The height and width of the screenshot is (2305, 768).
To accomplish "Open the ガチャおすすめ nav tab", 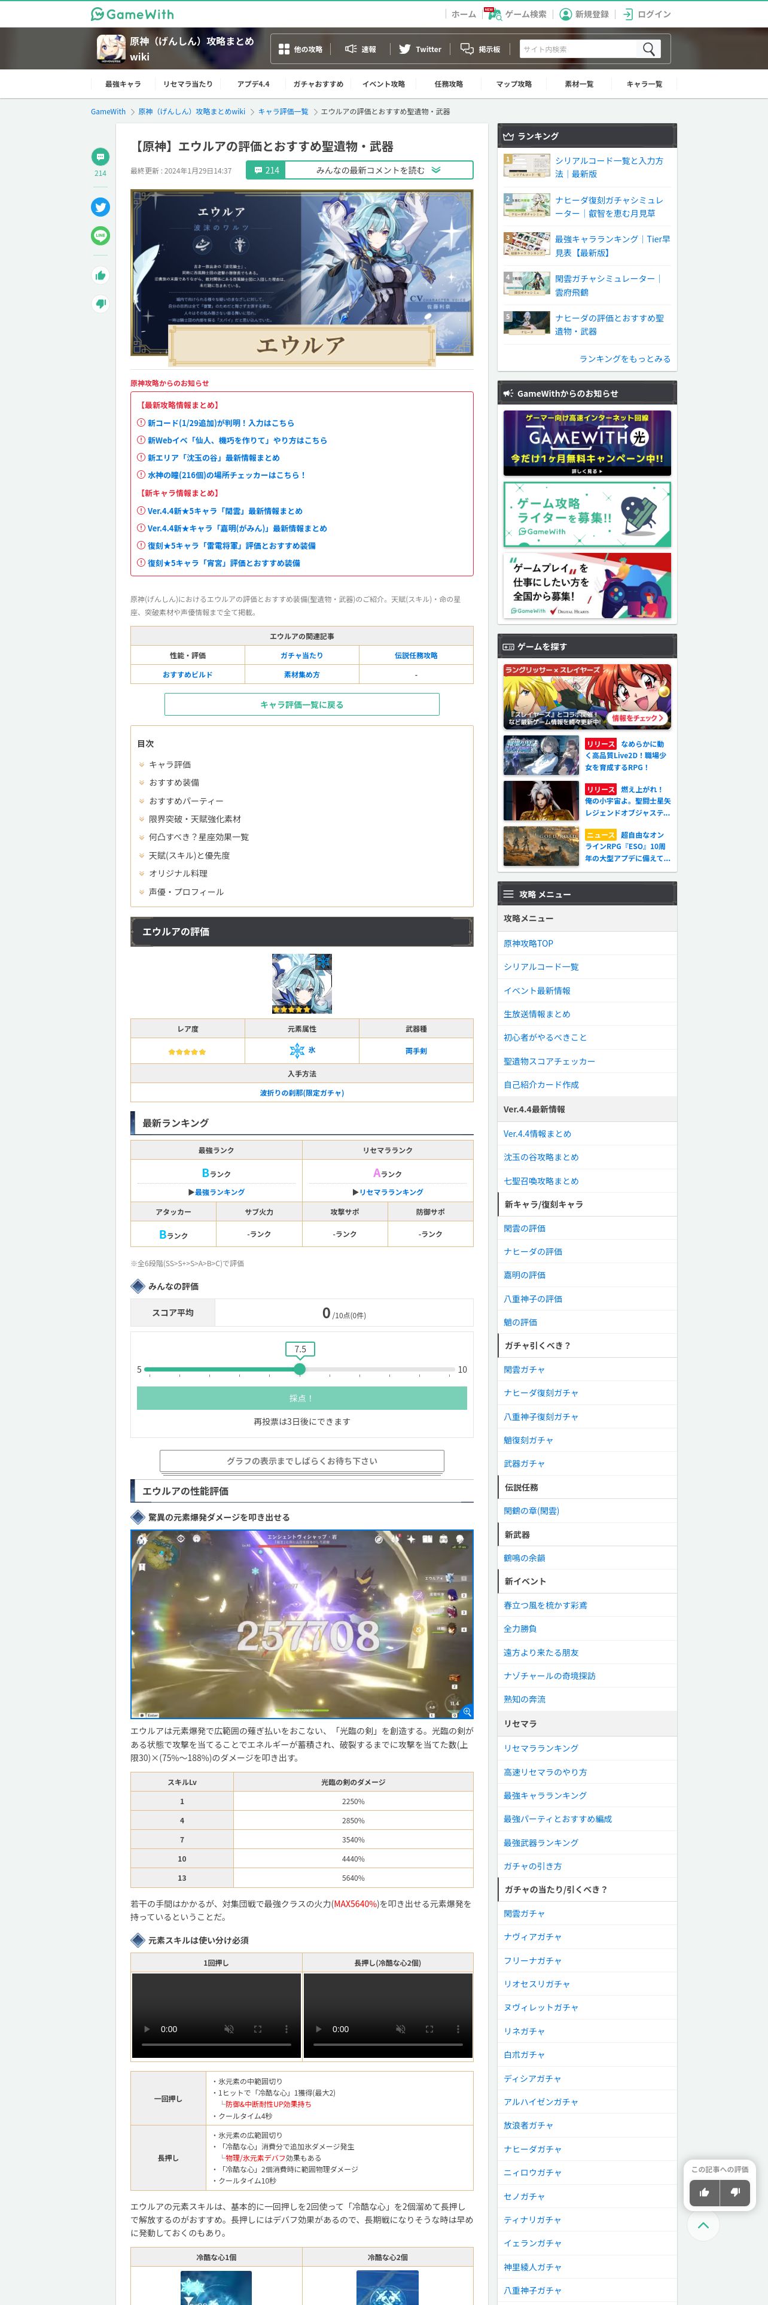I will point(318,84).
